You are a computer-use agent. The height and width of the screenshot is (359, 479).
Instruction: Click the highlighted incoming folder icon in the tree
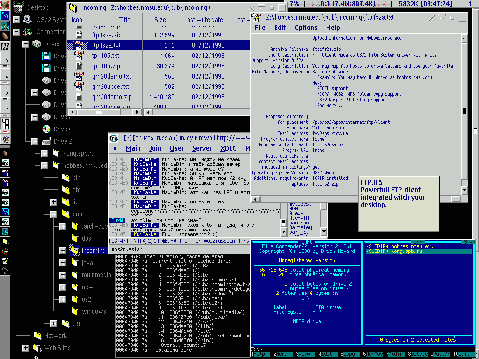[x=74, y=251]
